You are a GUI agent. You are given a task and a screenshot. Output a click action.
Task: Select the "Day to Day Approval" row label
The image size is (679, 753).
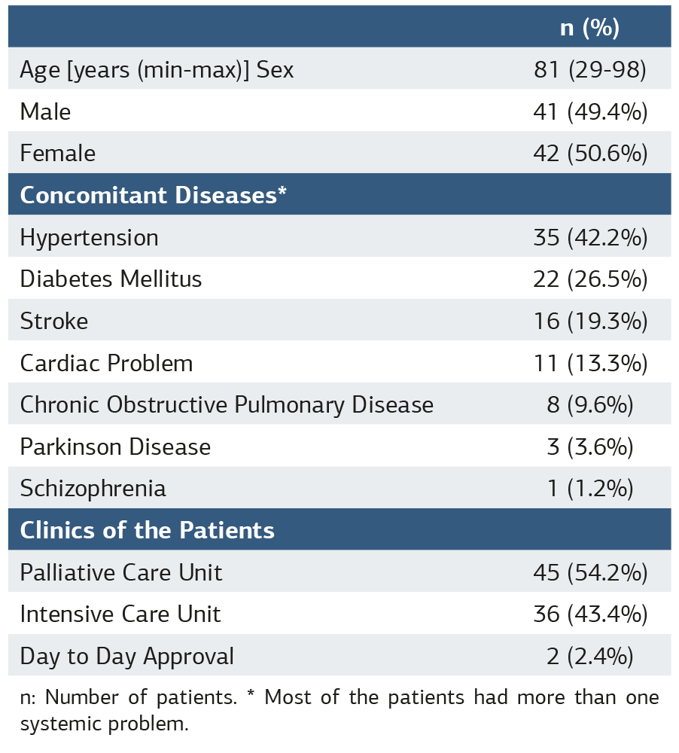[x=126, y=657]
